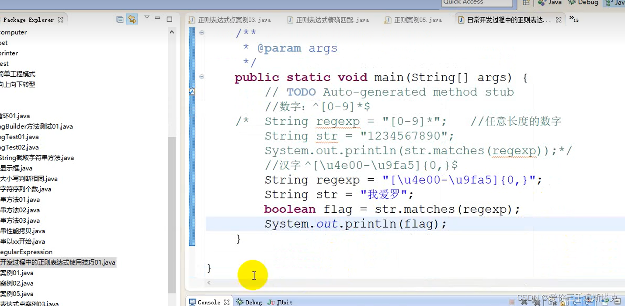Click the boolean flag declaration line
Screen dimensions: 625x306
pos(392,209)
